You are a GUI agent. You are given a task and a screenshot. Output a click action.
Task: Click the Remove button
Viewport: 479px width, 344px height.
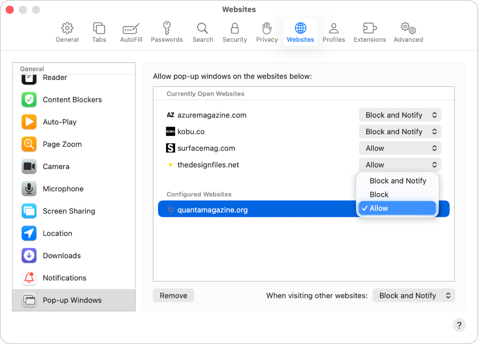click(x=173, y=295)
